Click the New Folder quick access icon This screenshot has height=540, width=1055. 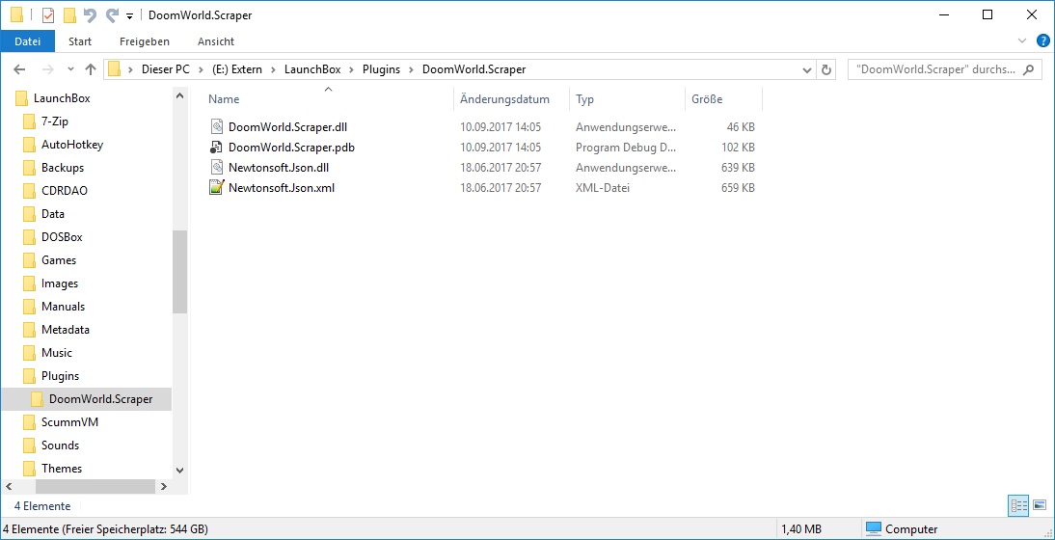point(69,14)
